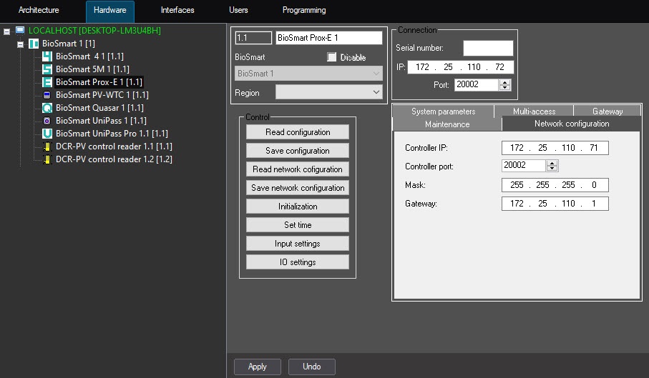Select the Network configuration tab
649x378 pixels.
(572, 124)
